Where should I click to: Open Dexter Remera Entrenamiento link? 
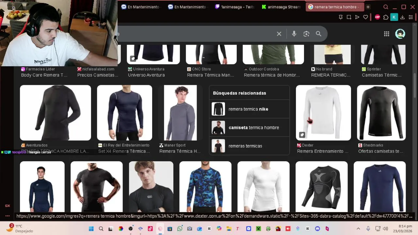coord(323,151)
